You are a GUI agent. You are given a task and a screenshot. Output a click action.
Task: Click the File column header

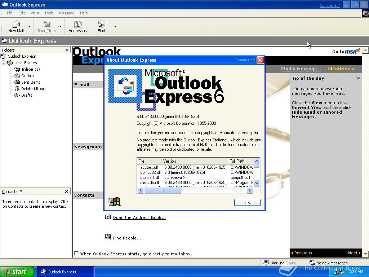pyautogui.click(x=150, y=161)
